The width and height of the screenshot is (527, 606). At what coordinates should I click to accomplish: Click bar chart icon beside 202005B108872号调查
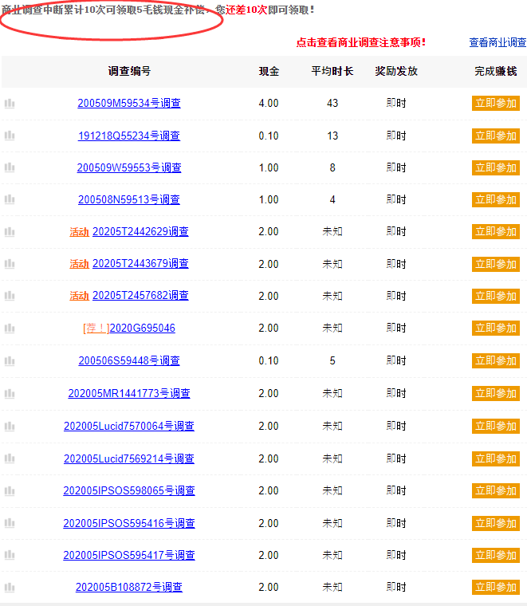click(10, 588)
